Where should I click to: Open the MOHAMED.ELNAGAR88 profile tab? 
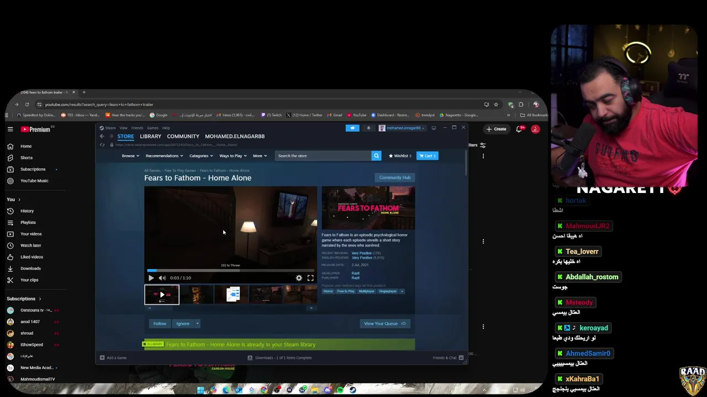point(235,136)
